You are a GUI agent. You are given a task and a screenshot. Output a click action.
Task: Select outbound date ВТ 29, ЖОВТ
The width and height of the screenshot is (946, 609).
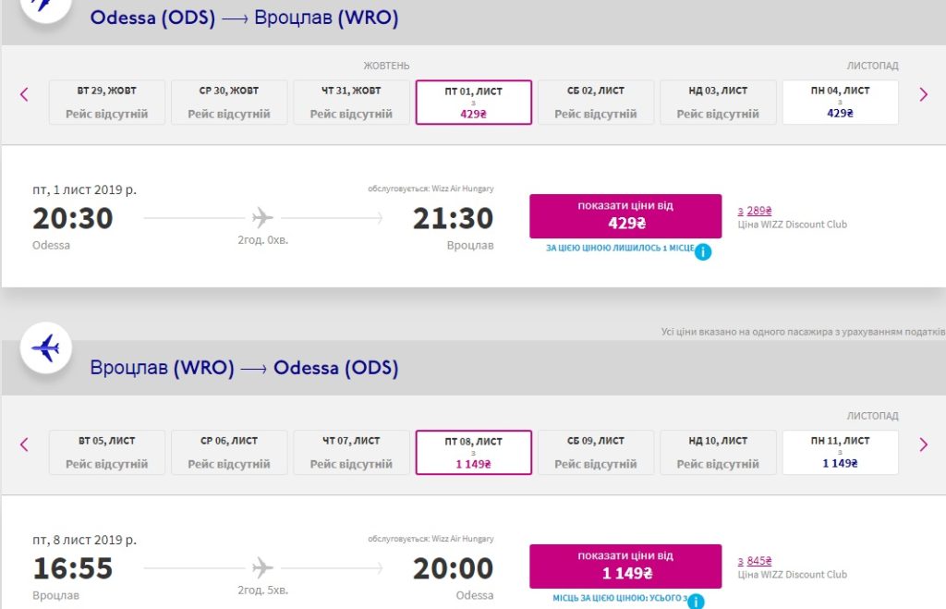pyautogui.click(x=107, y=102)
